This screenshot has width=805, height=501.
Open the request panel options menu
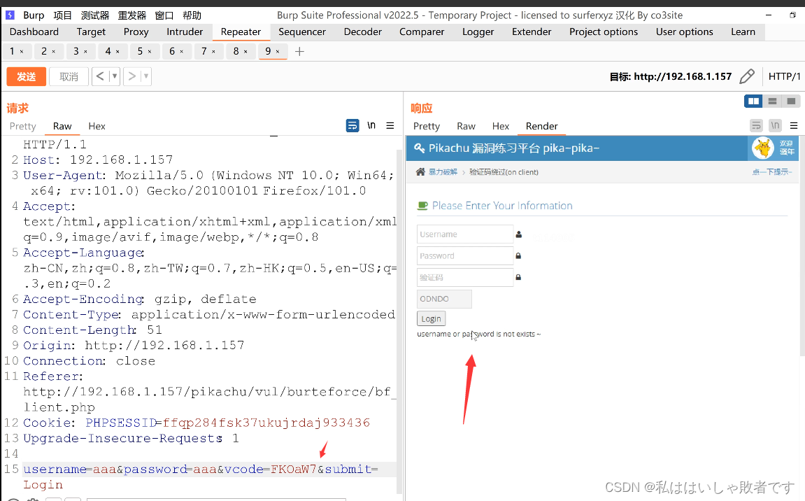pos(390,125)
